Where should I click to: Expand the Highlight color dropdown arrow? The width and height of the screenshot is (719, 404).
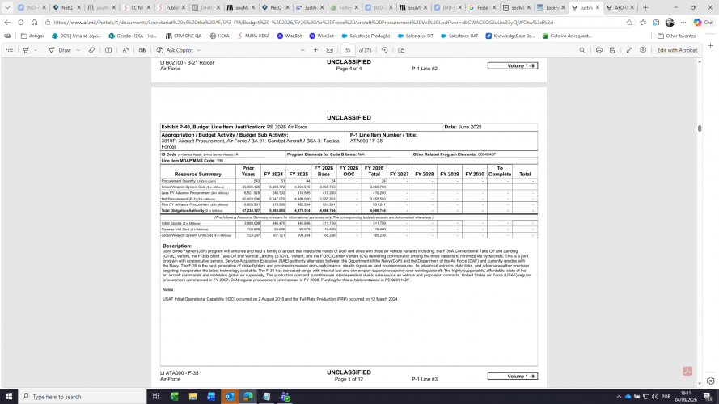36,50
